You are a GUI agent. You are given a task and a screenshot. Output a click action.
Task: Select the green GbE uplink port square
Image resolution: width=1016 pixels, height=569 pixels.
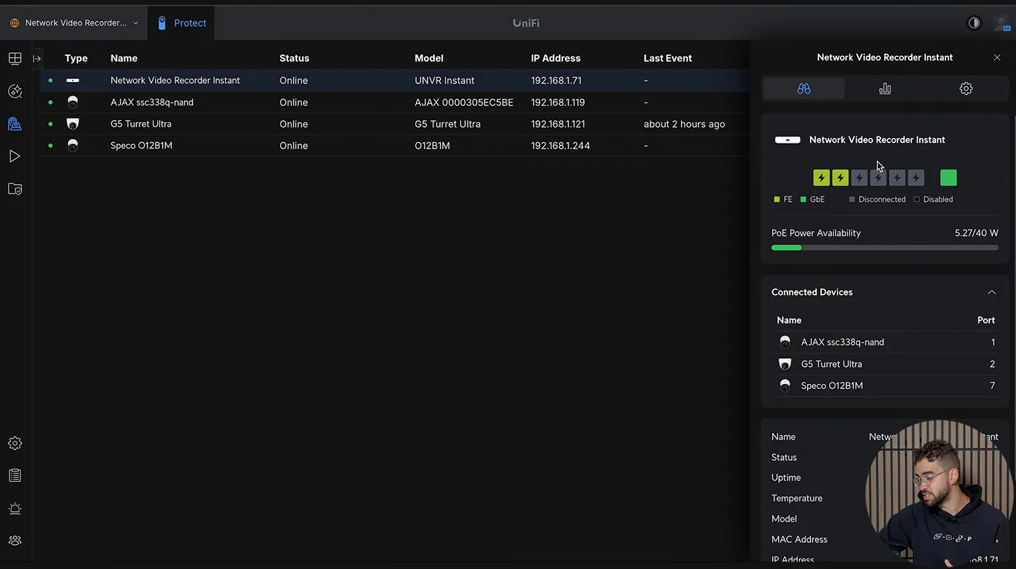948,178
